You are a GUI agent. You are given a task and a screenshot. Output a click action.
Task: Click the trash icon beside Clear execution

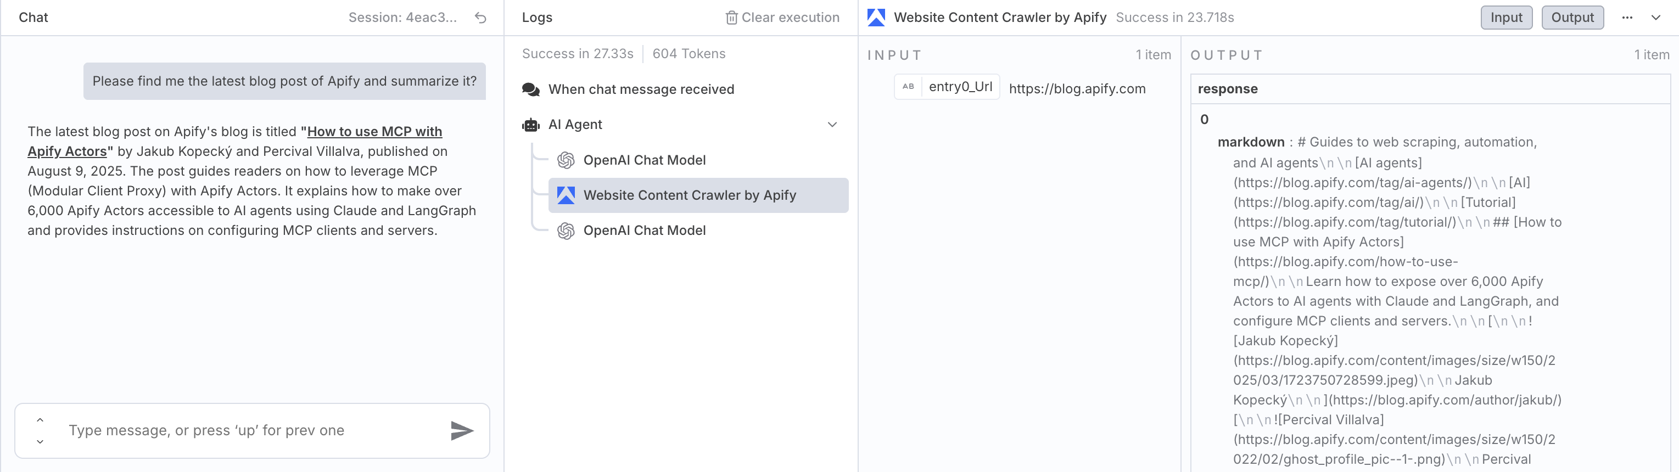731,18
